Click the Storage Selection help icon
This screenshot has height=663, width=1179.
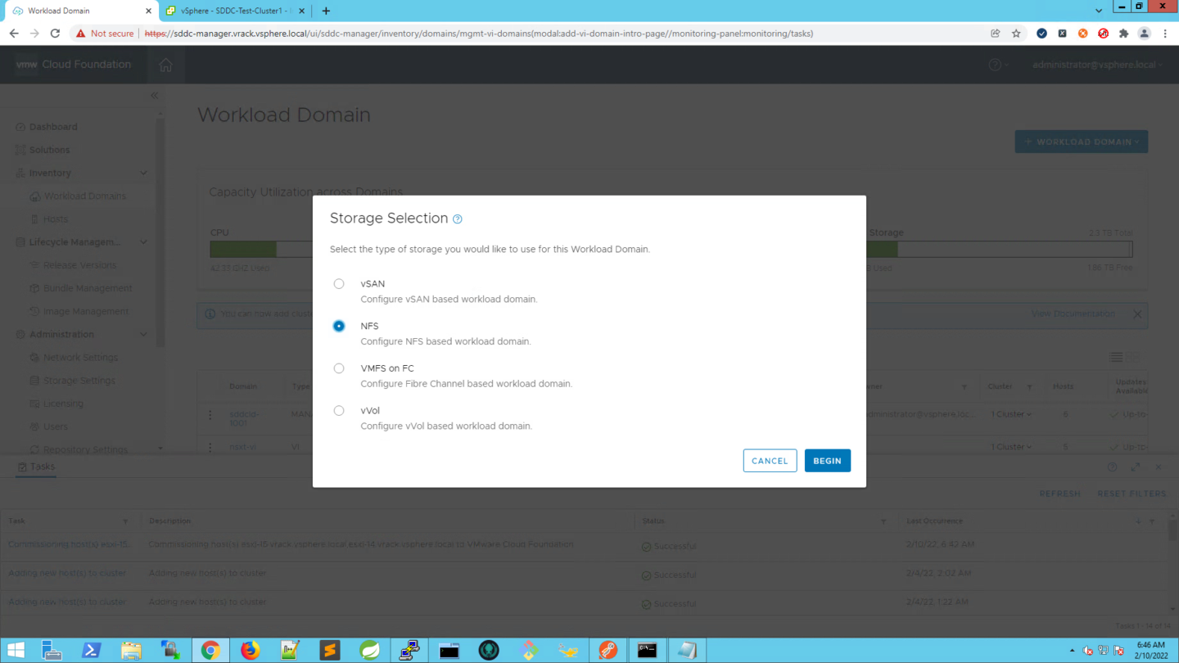click(x=458, y=219)
